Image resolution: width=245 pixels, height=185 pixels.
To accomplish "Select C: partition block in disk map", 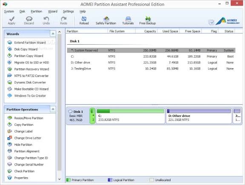I will (130, 116).
